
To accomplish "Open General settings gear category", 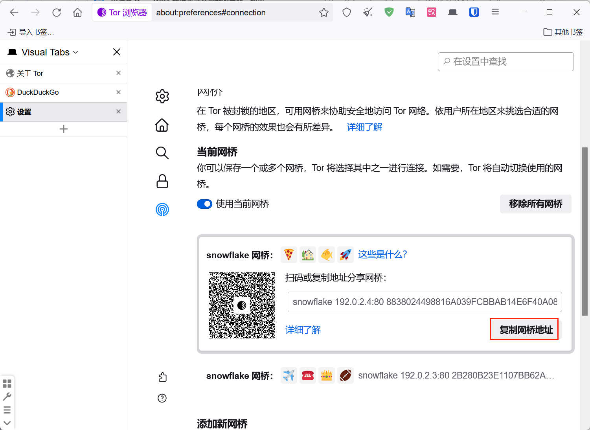I will [x=162, y=96].
